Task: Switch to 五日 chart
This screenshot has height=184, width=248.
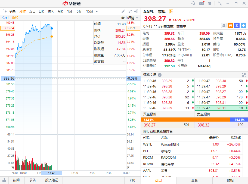Action: (32, 11)
